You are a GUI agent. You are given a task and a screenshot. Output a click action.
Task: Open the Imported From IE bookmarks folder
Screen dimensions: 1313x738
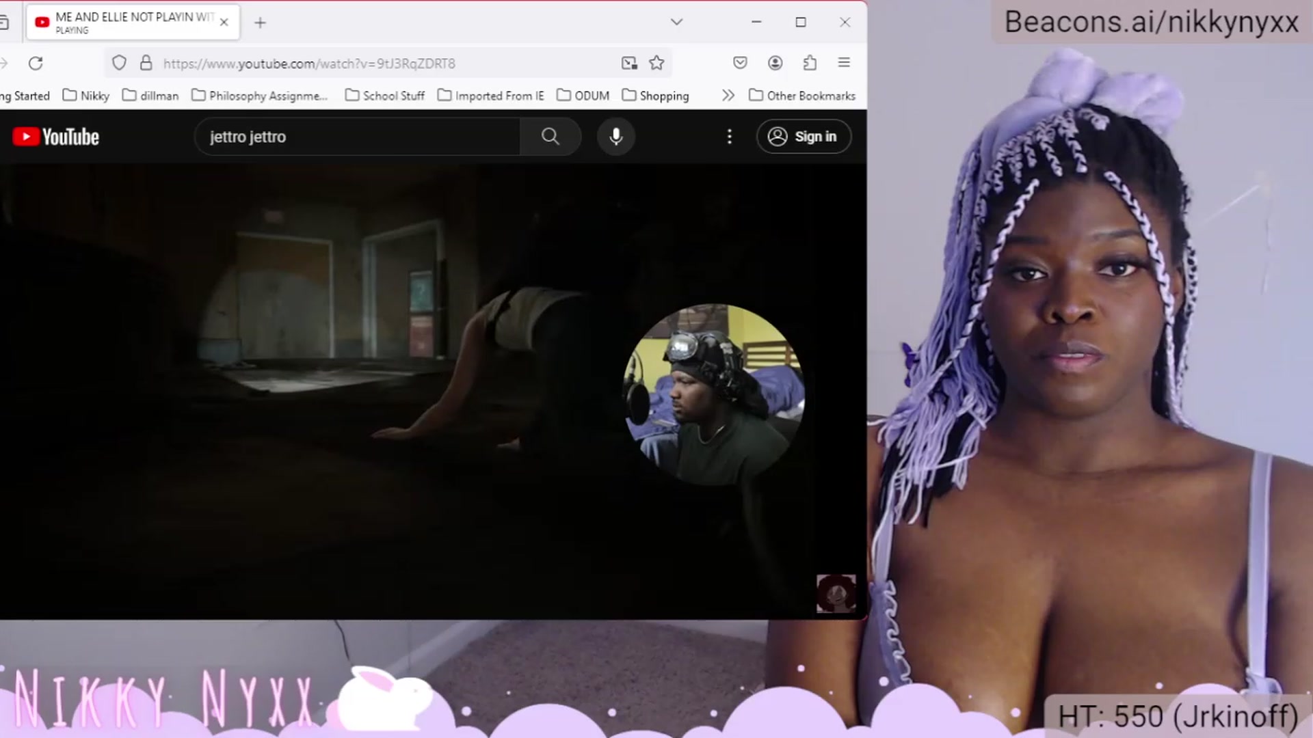tap(491, 96)
